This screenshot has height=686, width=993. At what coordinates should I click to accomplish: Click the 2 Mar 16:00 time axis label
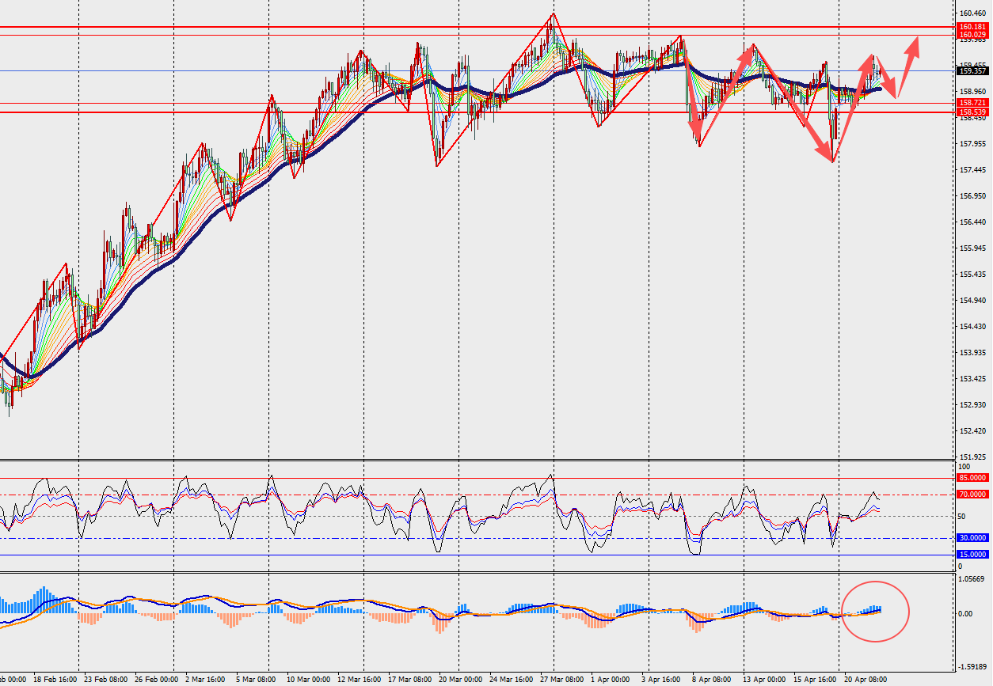click(x=204, y=680)
